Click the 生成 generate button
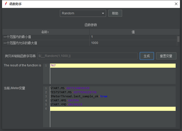Screen dimensions: 182x131 [147, 56]
